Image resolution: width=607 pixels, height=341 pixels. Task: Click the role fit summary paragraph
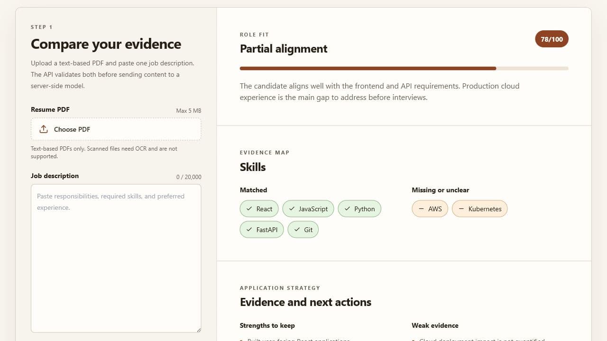point(379,92)
